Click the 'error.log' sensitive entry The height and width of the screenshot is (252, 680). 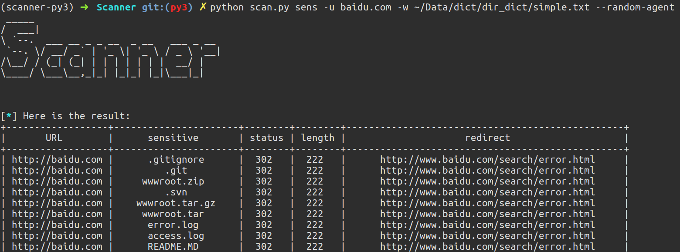tap(173, 225)
